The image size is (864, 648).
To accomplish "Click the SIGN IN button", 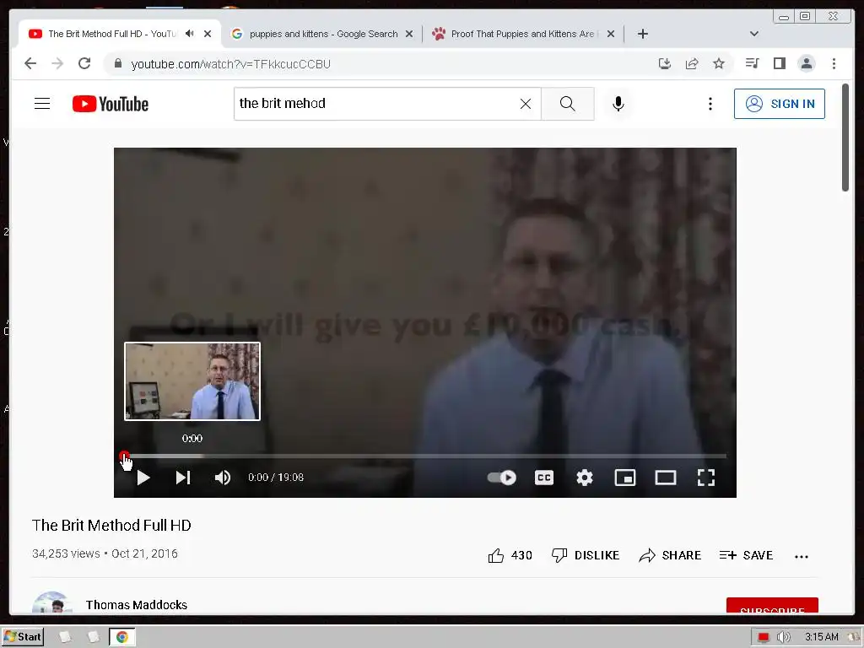I will 779,104.
